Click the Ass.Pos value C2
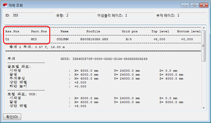This screenshot has width=211, height=123. click(x=7, y=39)
